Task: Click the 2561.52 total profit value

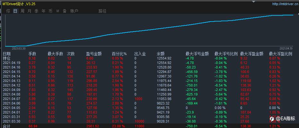Action: tap(93, 126)
